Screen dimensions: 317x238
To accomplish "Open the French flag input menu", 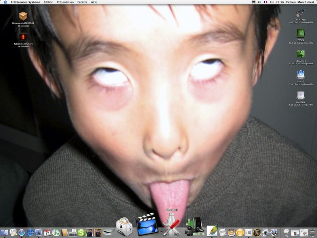I will click(265, 2).
